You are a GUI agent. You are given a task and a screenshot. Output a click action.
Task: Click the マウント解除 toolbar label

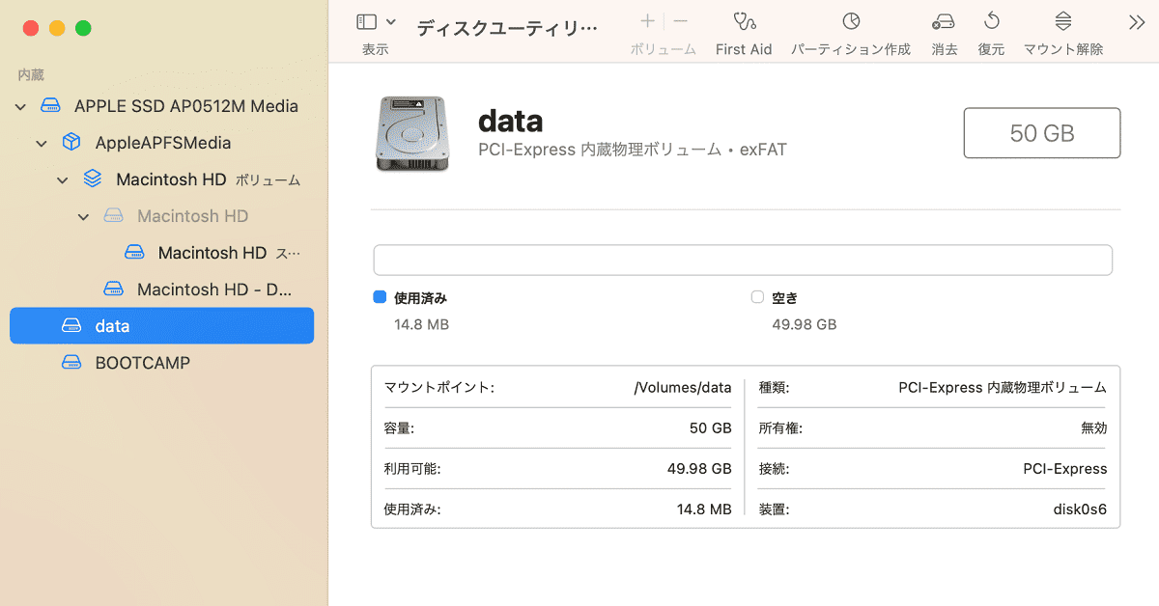pos(1063,49)
